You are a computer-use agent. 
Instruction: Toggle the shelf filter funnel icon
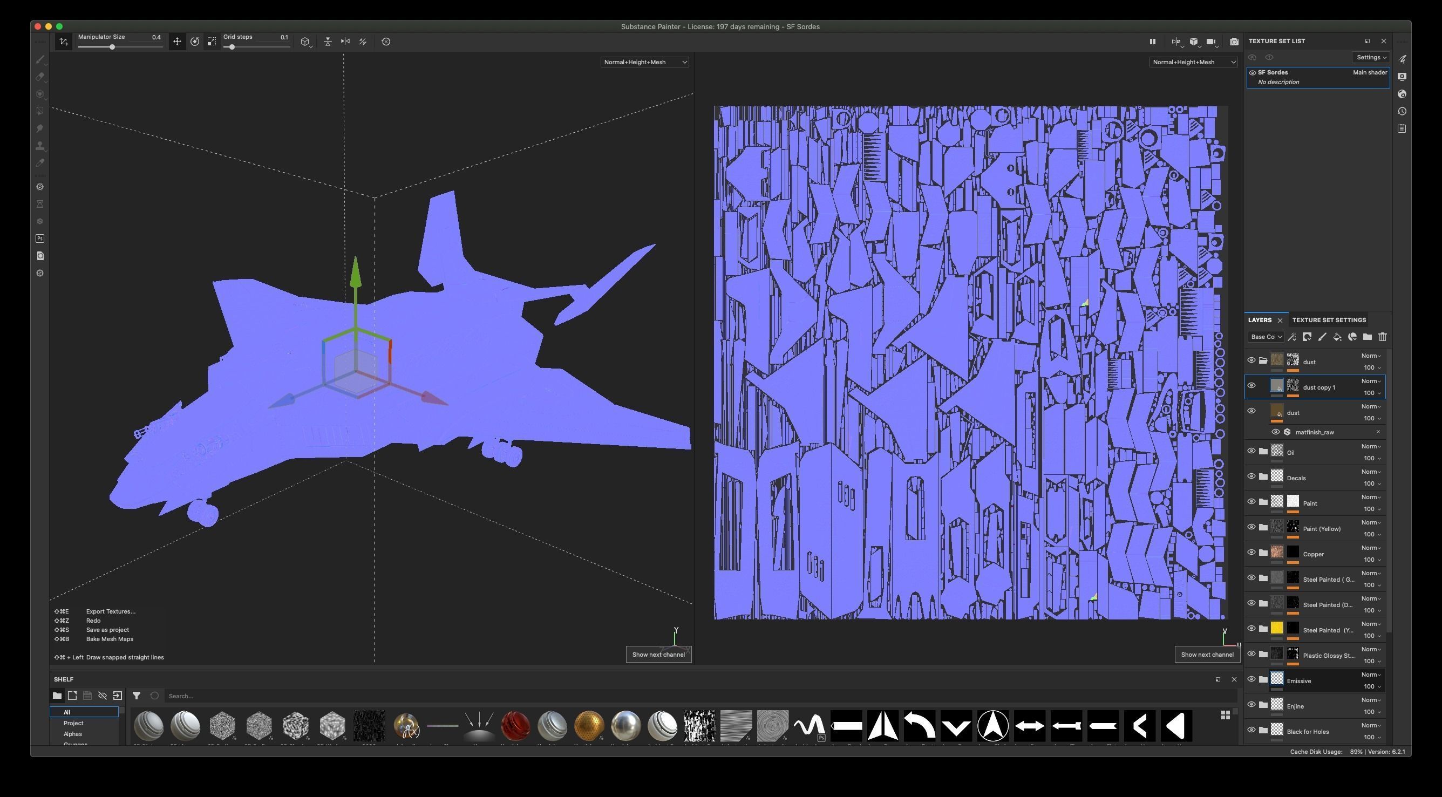(x=136, y=696)
